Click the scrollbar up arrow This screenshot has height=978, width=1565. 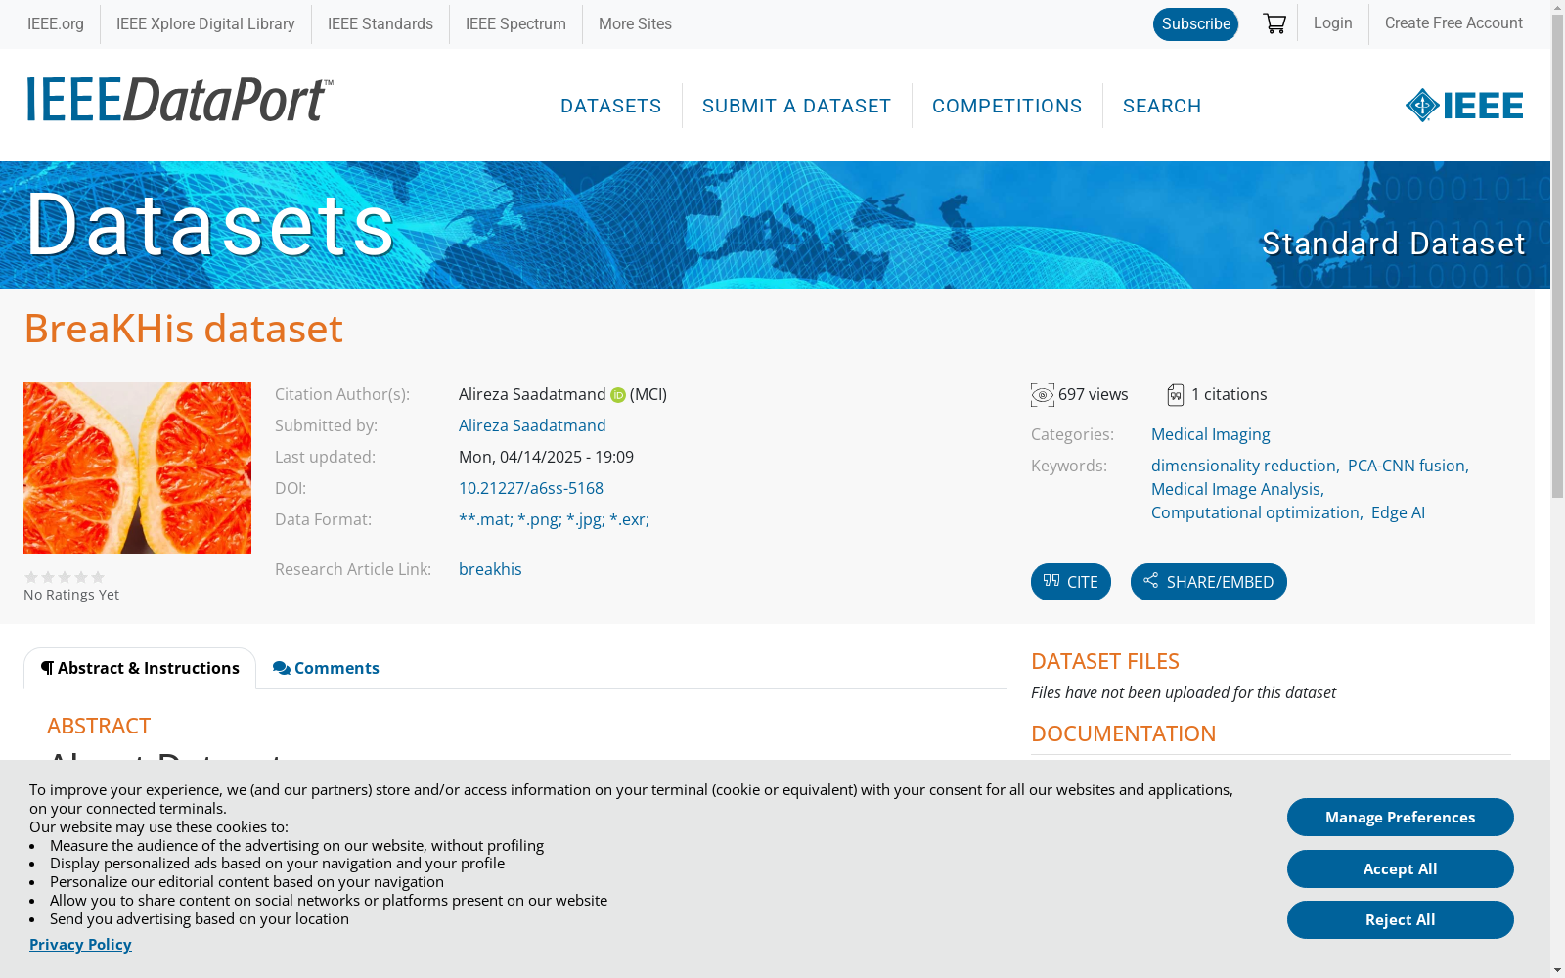[x=1557, y=8]
